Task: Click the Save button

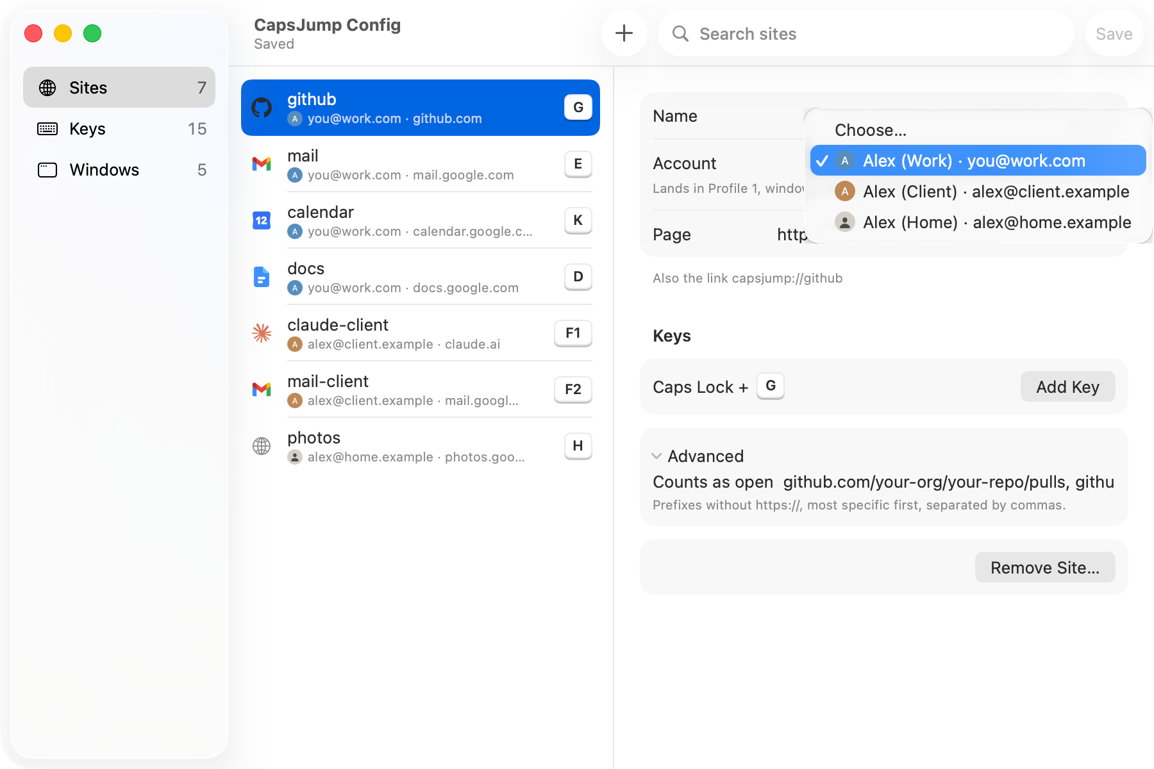Action: point(1114,34)
